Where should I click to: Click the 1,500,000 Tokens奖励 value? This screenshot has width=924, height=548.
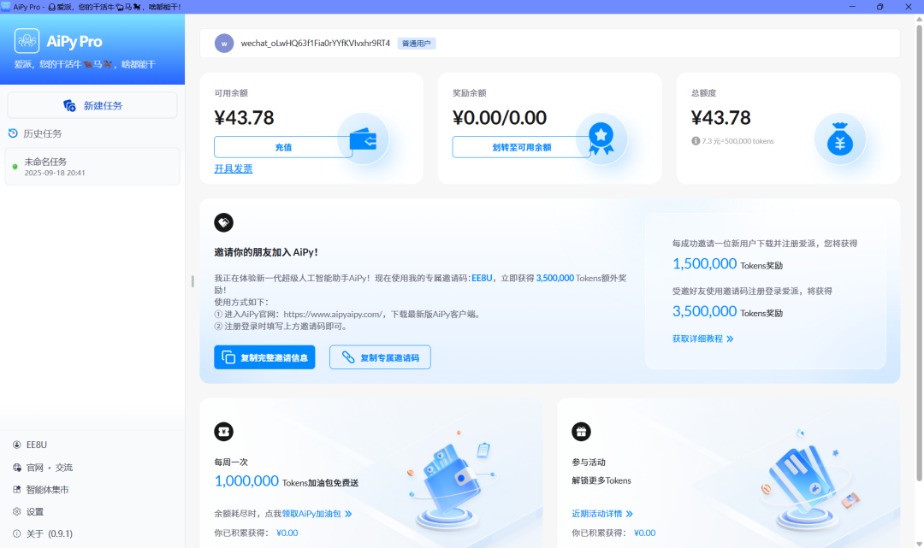click(728, 263)
